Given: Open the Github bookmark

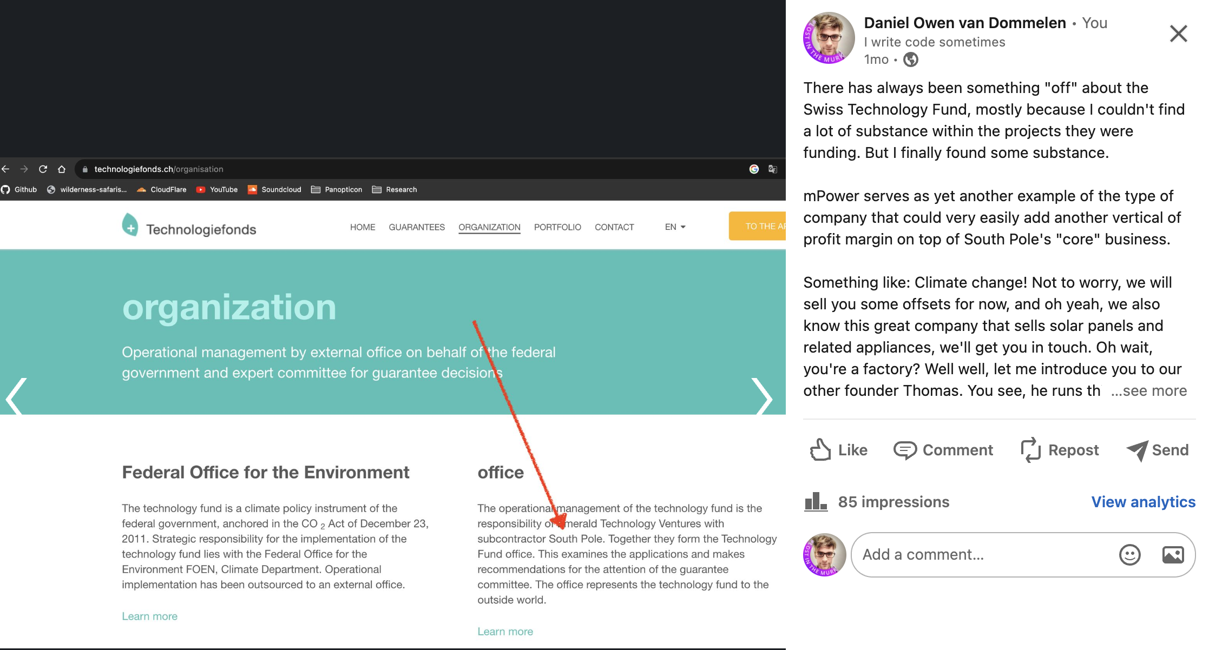Looking at the screenshot, I should click(19, 190).
